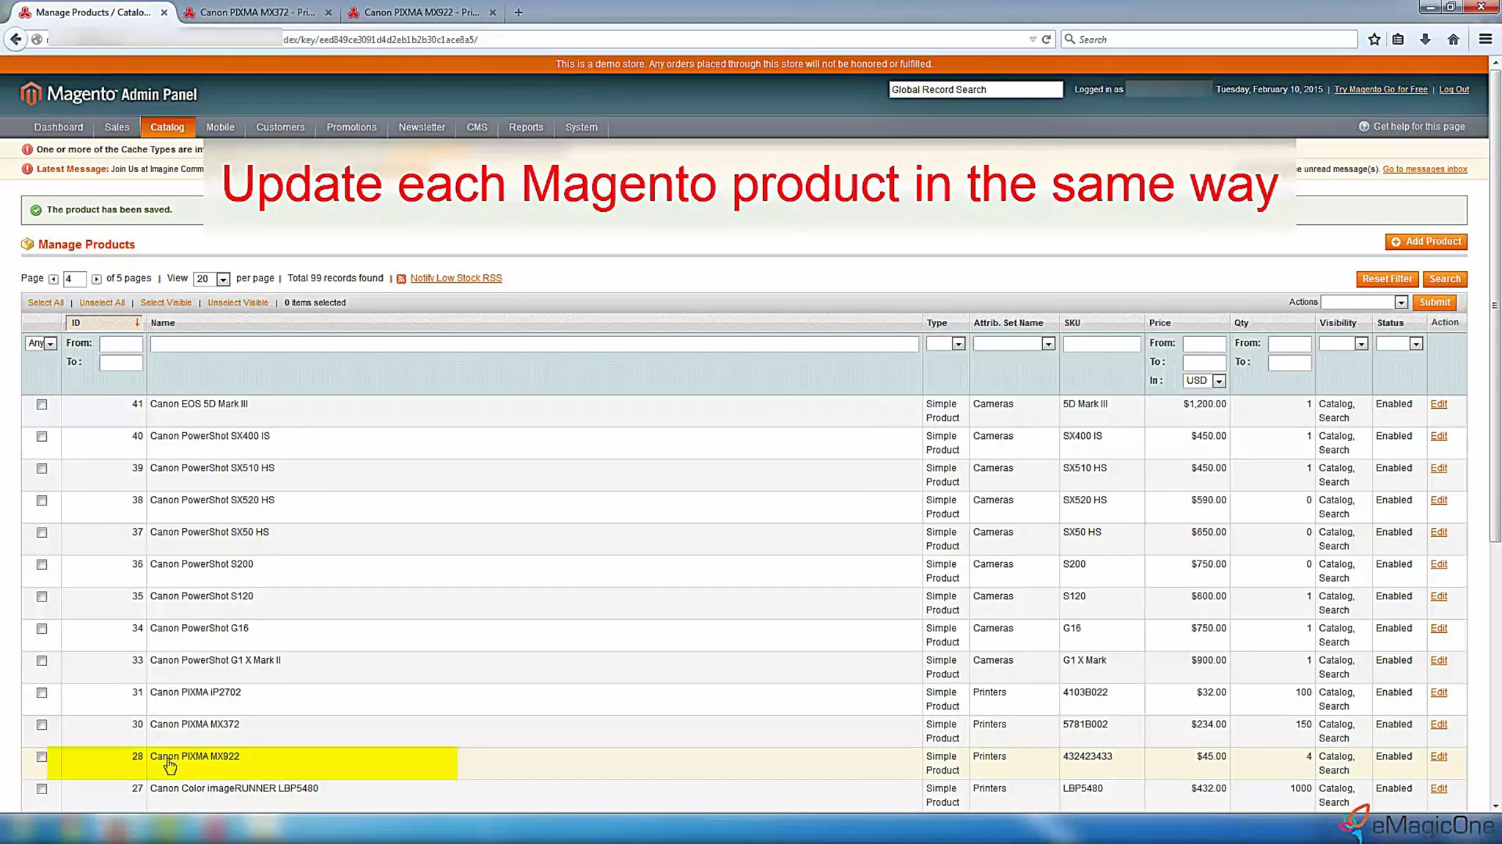Click the Name filter input field
Image resolution: width=1502 pixels, height=844 pixels.
coord(534,344)
